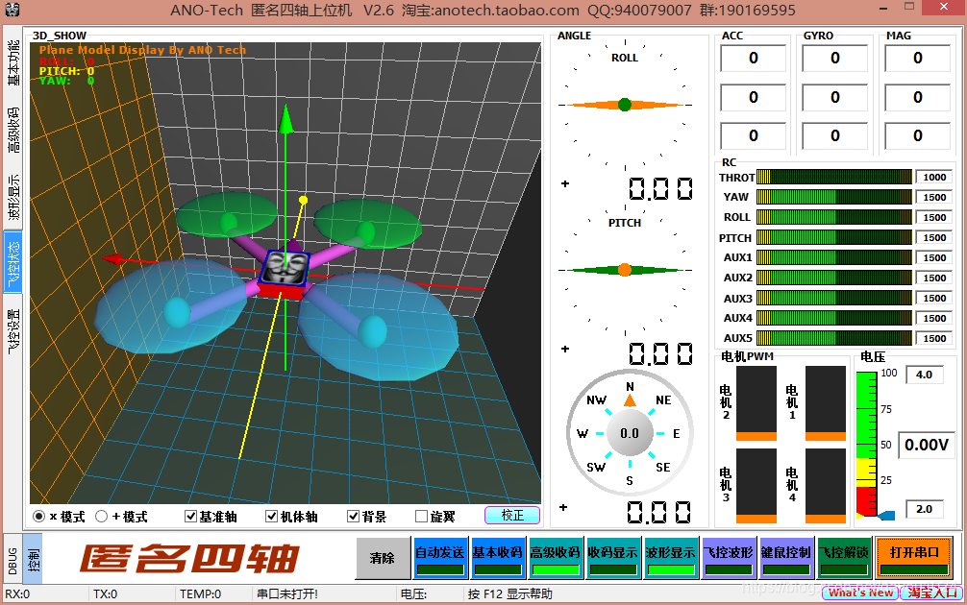
Task: Click the 电机 4 PWM bar
Action: (x=825, y=486)
